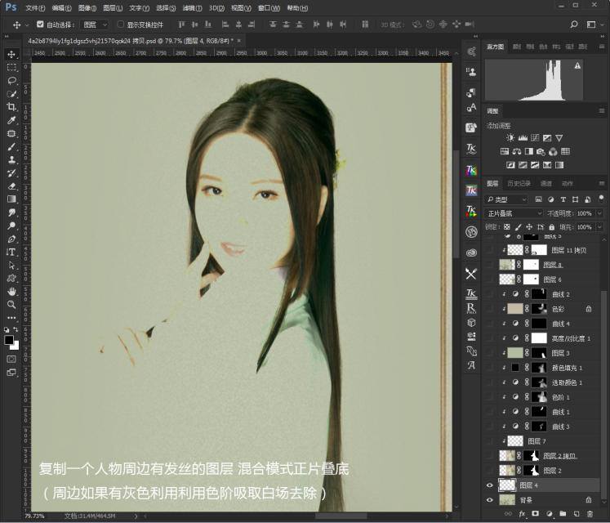Enable the 显示变换控件 checkbox
610x523 pixels.
pos(121,25)
